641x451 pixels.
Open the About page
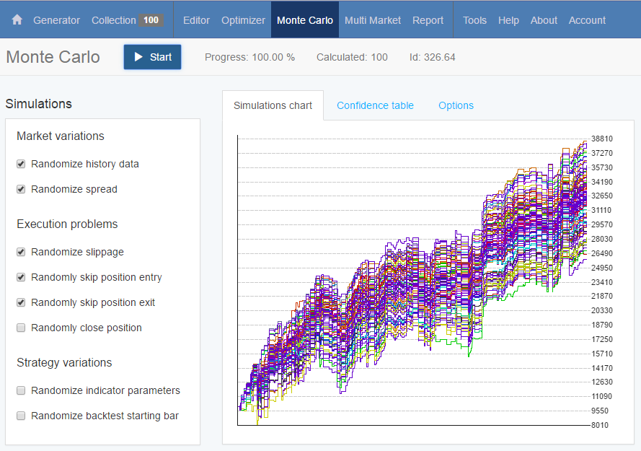544,20
